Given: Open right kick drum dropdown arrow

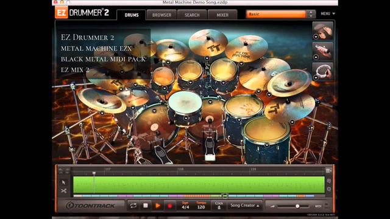Looking at the screenshot, I should click(x=210, y=102).
